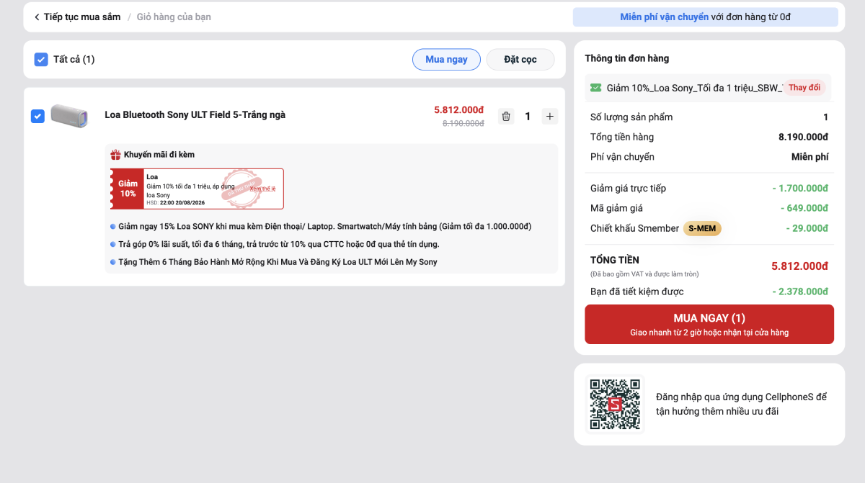
Task: Click the savings value -2.378.000đ
Action: click(x=799, y=292)
